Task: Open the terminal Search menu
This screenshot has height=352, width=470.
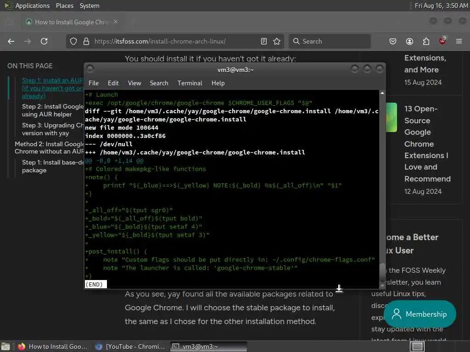Action: [x=159, y=83]
